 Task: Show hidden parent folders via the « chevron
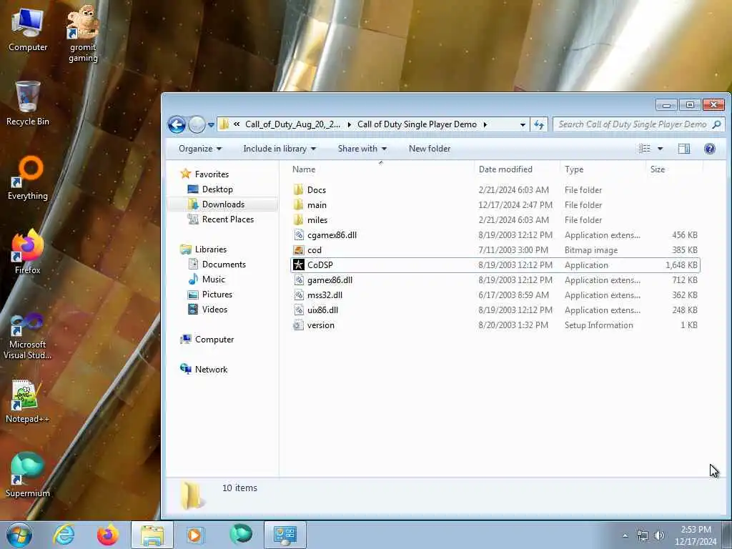tap(237, 124)
